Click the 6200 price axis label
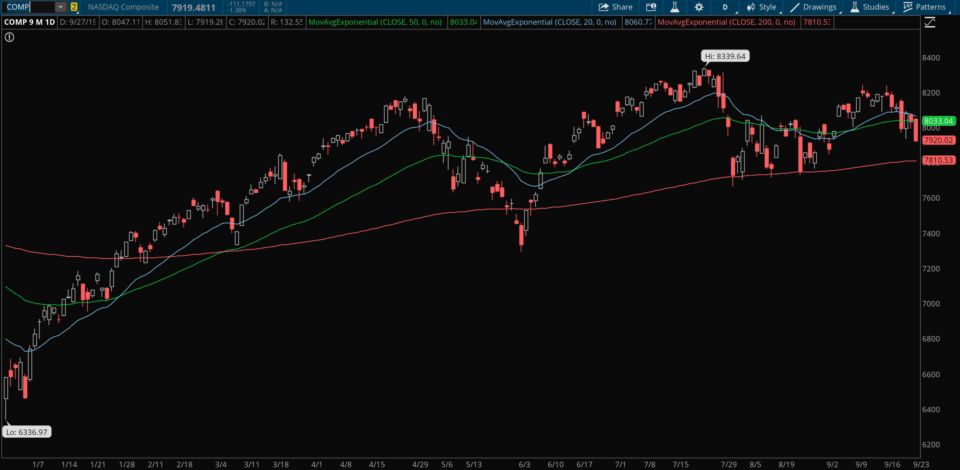The height and width of the screenshot is (470, 960). click(931, 445)
